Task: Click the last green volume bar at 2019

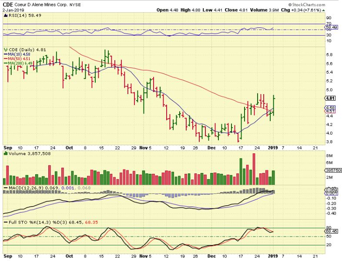Action: click(x=273, y=178)
